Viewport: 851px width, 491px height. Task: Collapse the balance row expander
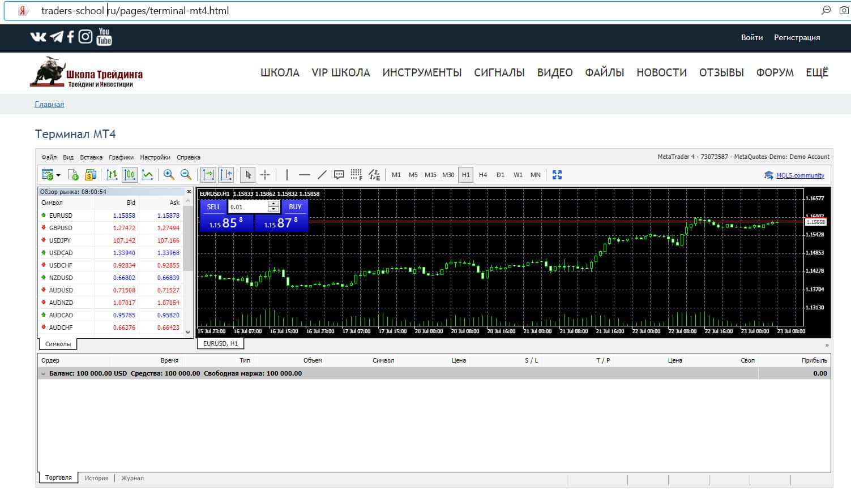pos(44,373)
